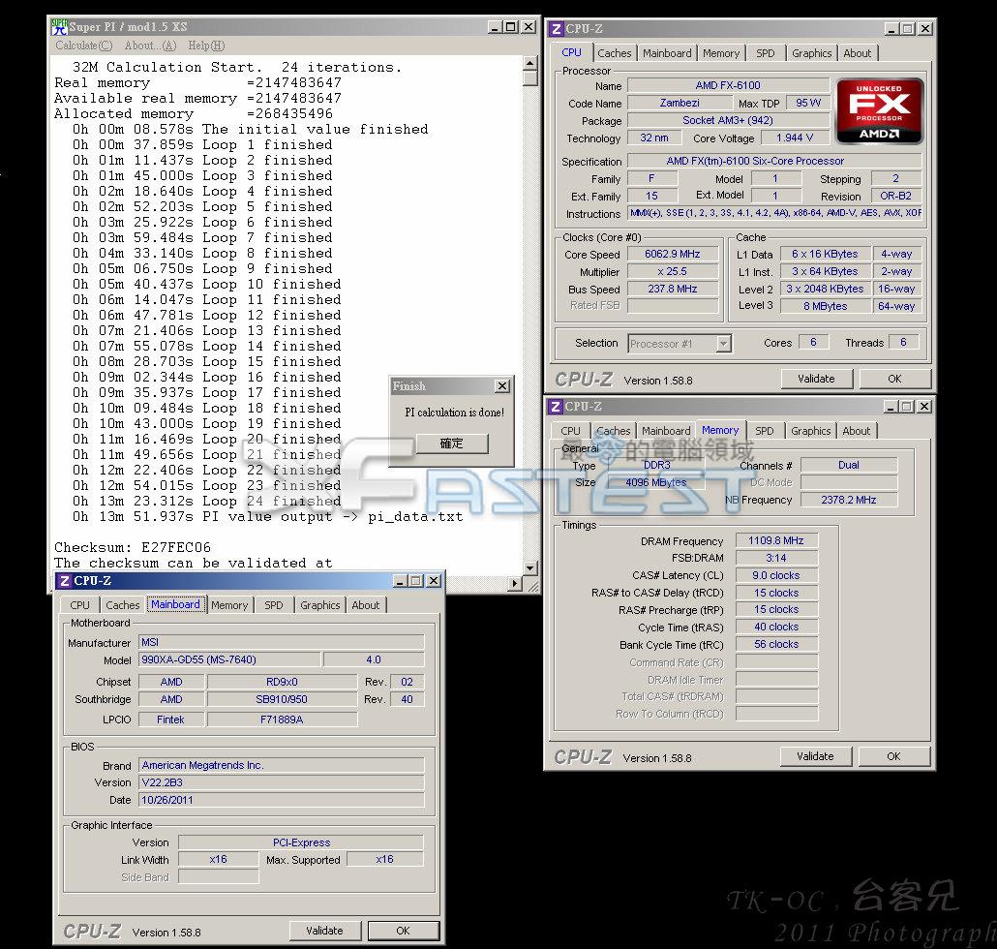The width and height of the screenshot is (997, 949).
Task: Click the CPU-Z Z icon in the CPU tab window
Action: coord(557,29)
